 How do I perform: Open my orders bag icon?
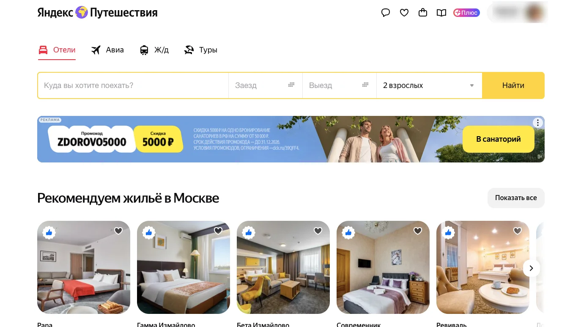423,13
